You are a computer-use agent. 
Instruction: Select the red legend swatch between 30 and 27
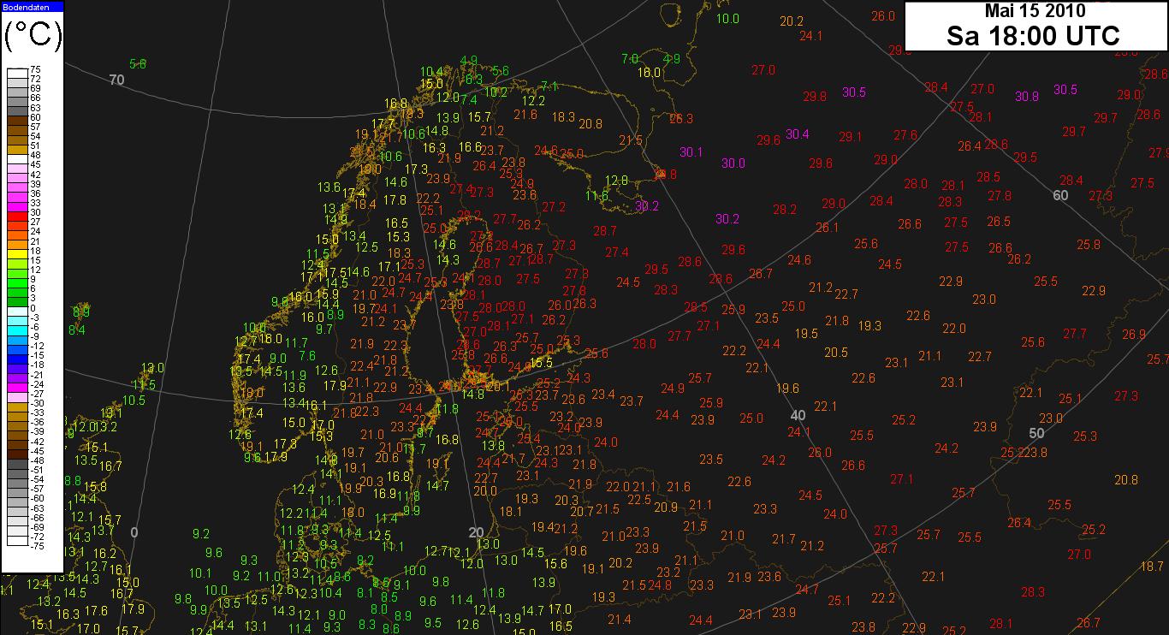point(17,215)
